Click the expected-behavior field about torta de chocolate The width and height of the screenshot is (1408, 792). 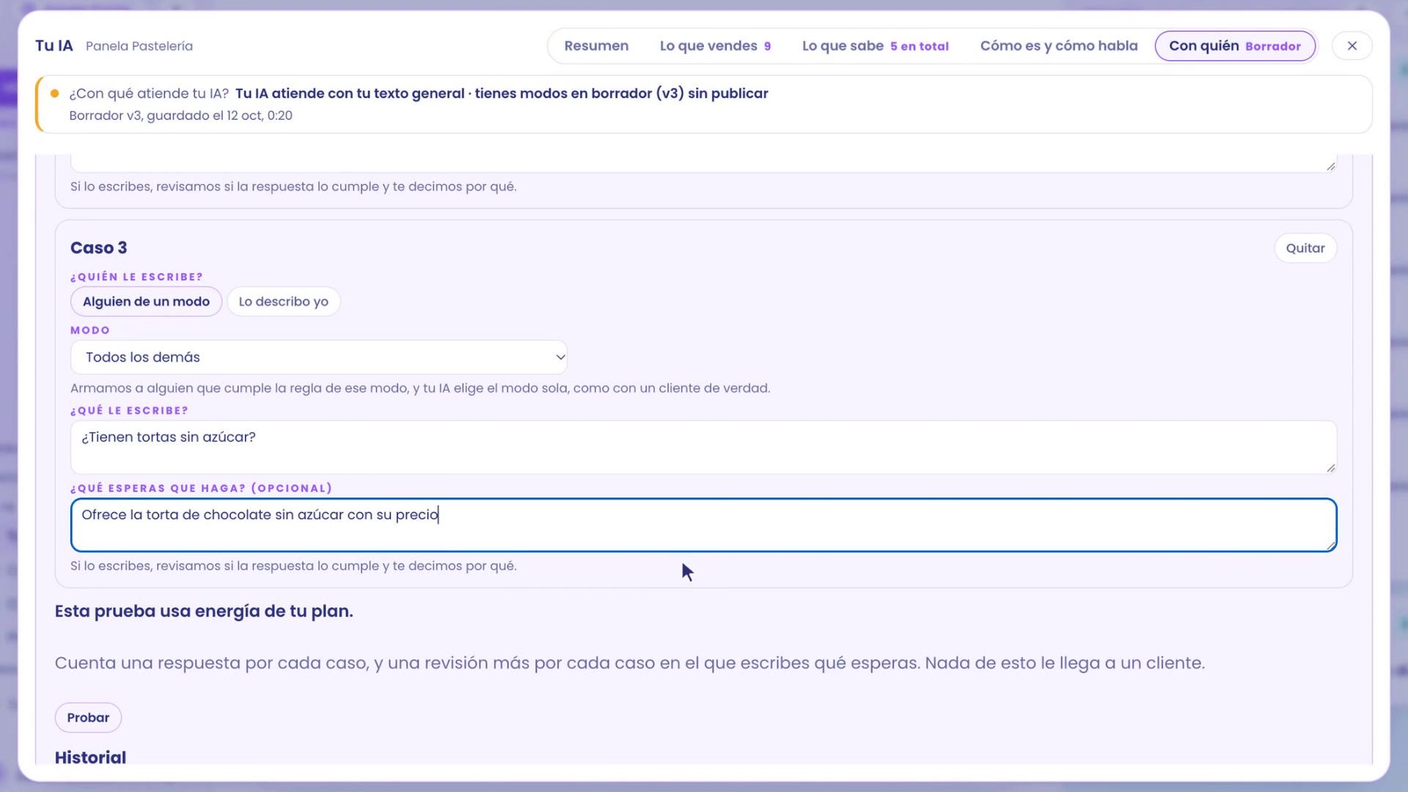703,525
